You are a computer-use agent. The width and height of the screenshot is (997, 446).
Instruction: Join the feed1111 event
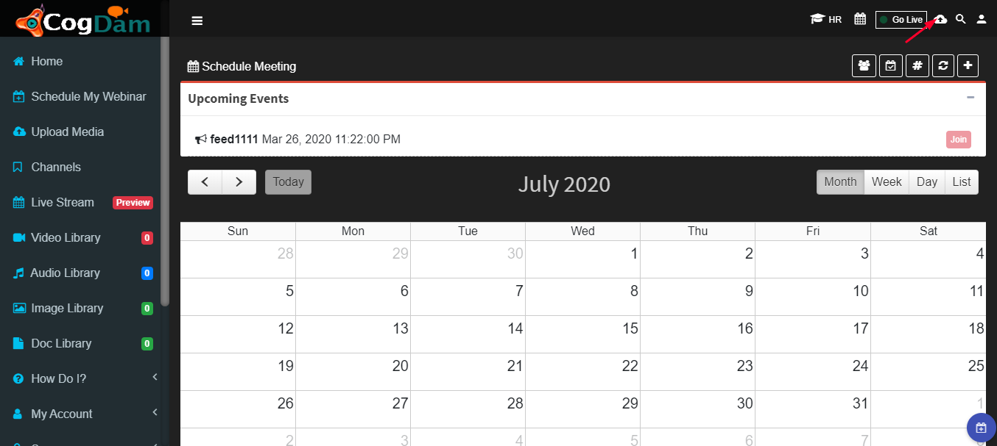click(958, 140)
